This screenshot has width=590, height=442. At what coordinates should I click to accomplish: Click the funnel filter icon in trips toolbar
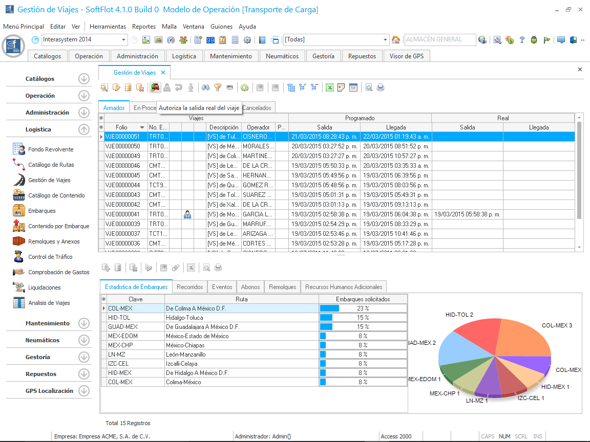(218, 87)
